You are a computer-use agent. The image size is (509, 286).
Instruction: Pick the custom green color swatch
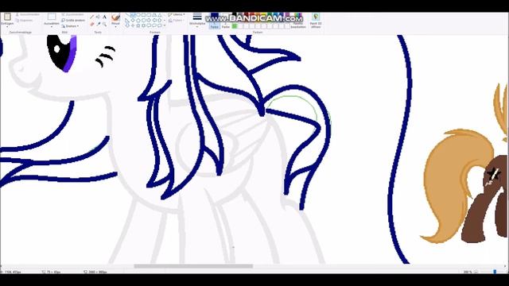click(235, 26)
